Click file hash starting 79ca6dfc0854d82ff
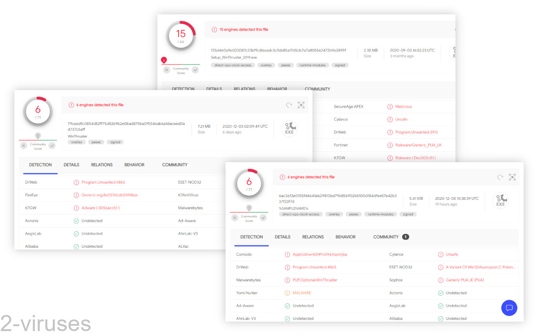Screen dimensions: 538x336 [126, 126]
